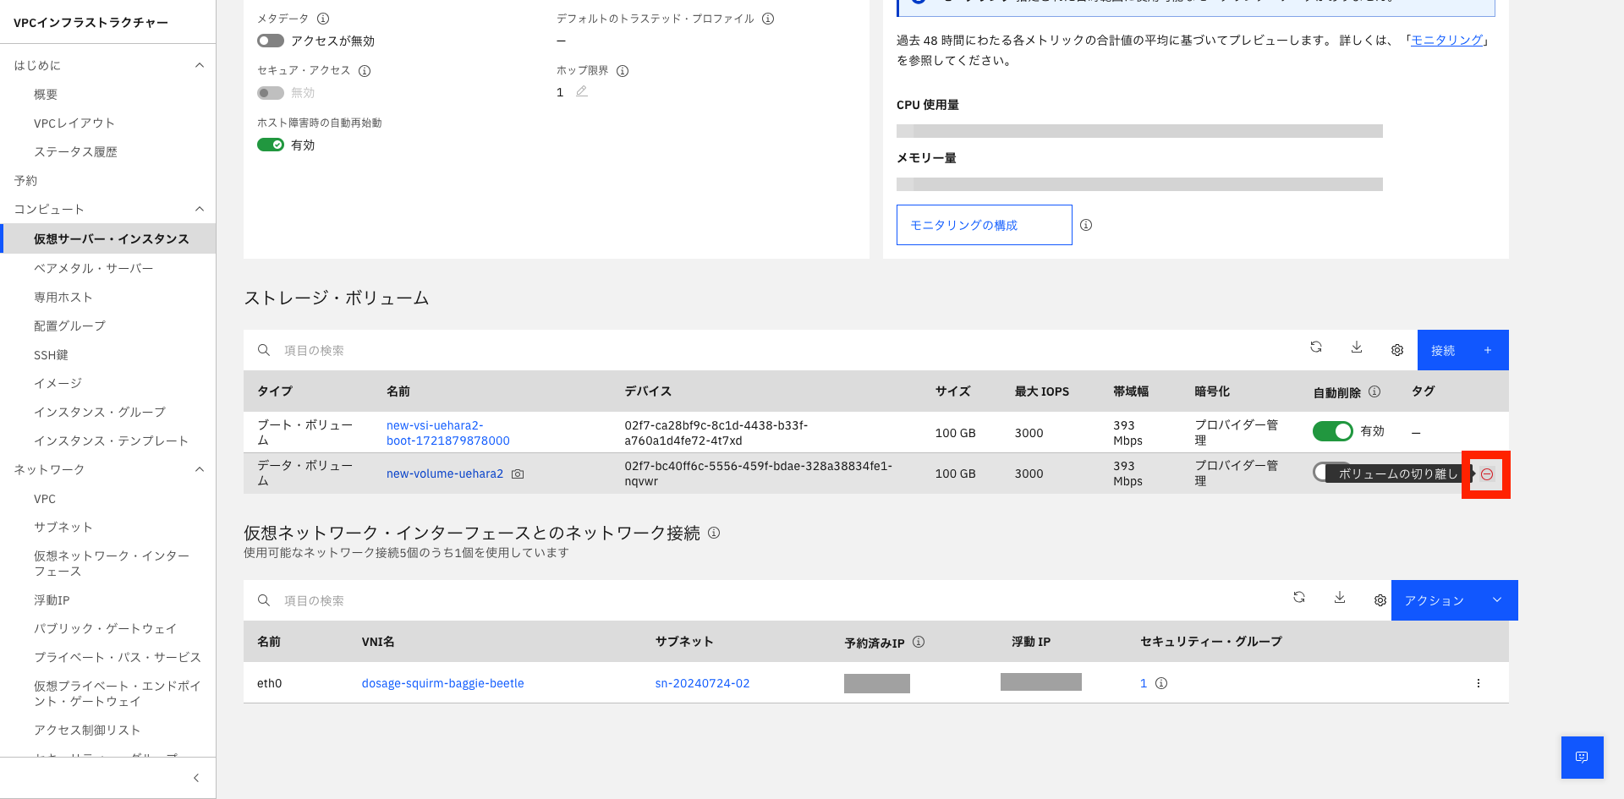1624x799 pixels.
Task: Click the volume detach icon on the data volume row
Action: pyautogui.click(x=1485, y=474)
